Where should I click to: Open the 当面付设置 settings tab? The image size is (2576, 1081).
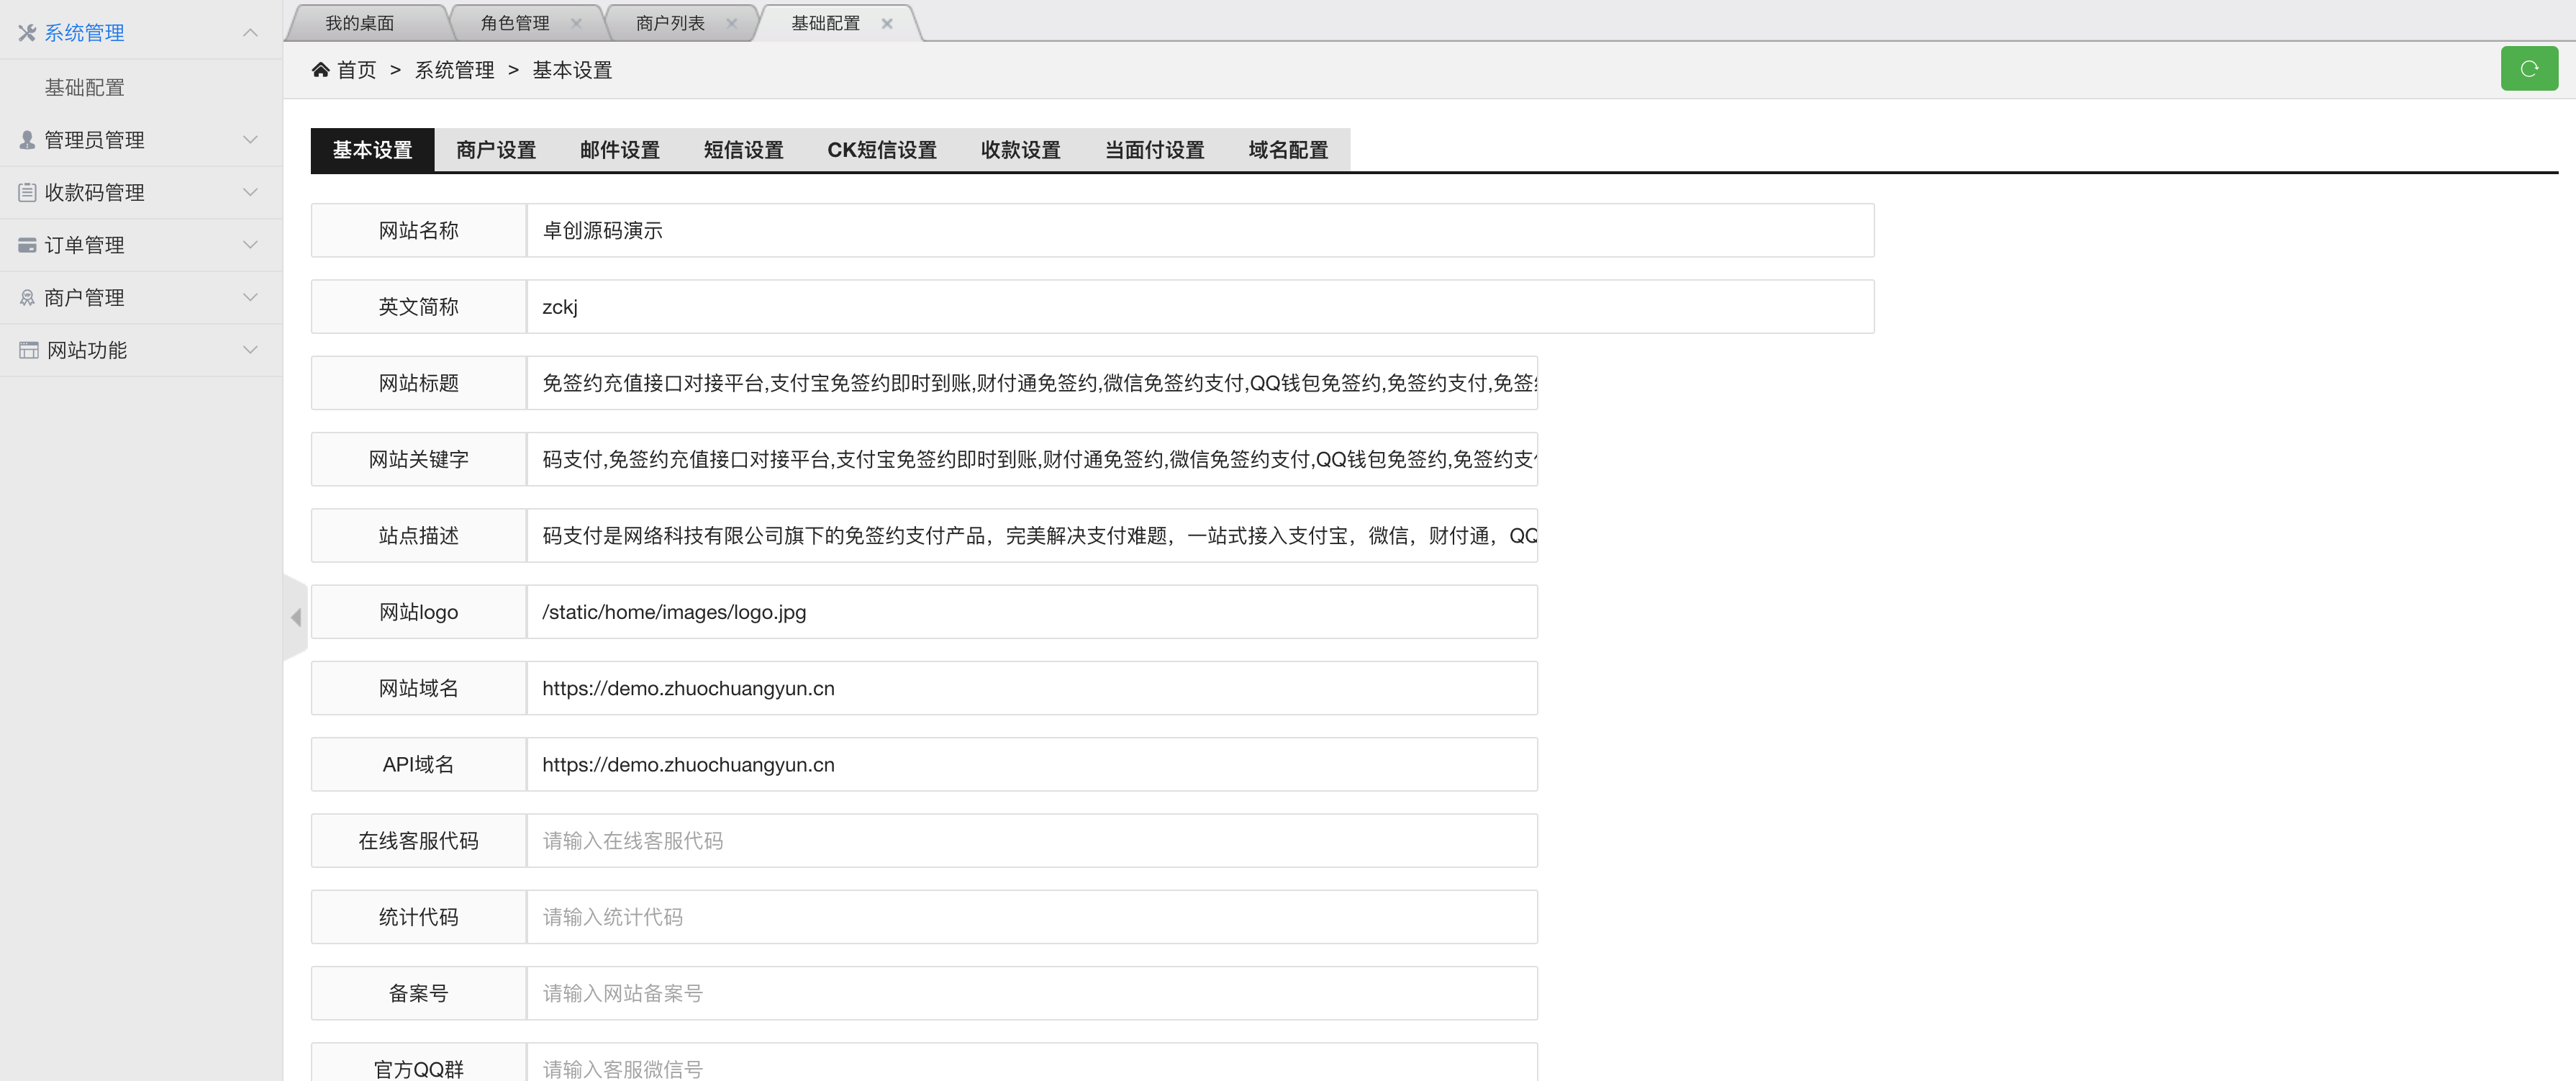tap(1154, 150)
